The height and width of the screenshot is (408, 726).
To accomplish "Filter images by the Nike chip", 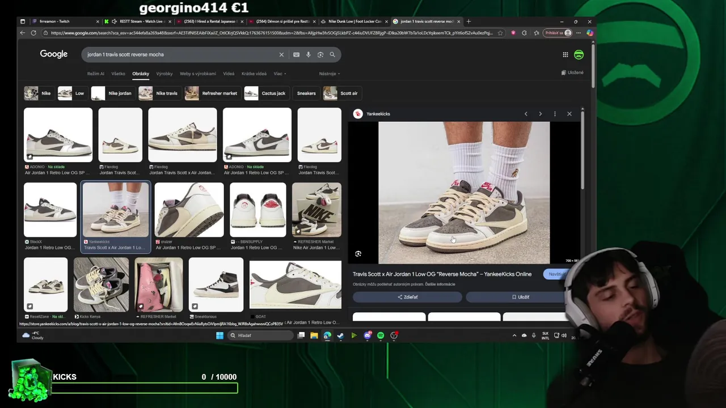I will tap(39, 93).
